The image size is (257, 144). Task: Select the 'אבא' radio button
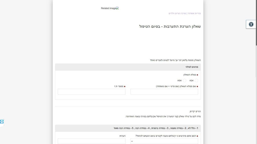pyautogui.click(x=196, y=80)
